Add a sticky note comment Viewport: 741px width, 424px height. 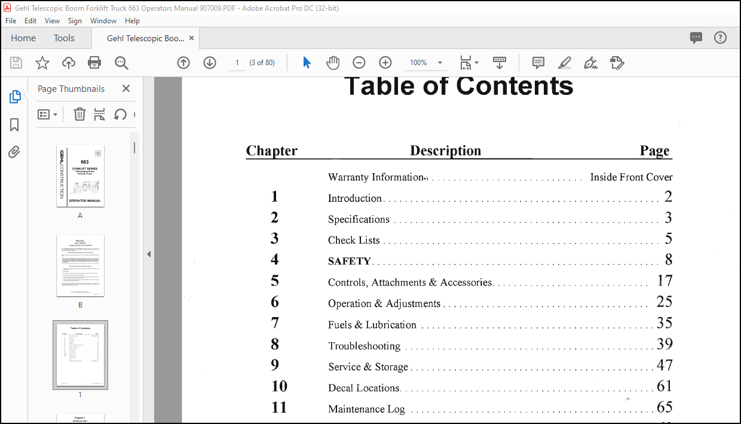[x=538, y=63]
